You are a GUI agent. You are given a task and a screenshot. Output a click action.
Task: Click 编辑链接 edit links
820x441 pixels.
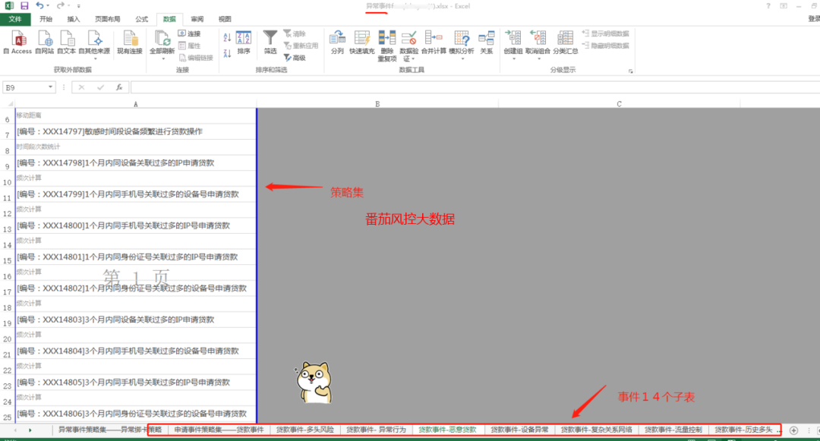click(196, 58)
